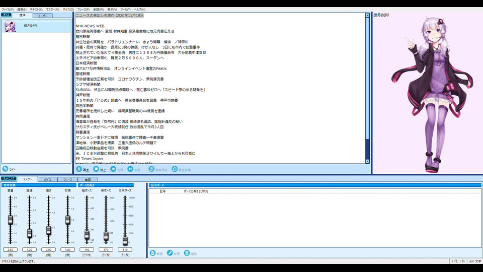Open the ヘルプ(H) menu
483x272 pixels.
pyautogui.click(x=139, y=10)
